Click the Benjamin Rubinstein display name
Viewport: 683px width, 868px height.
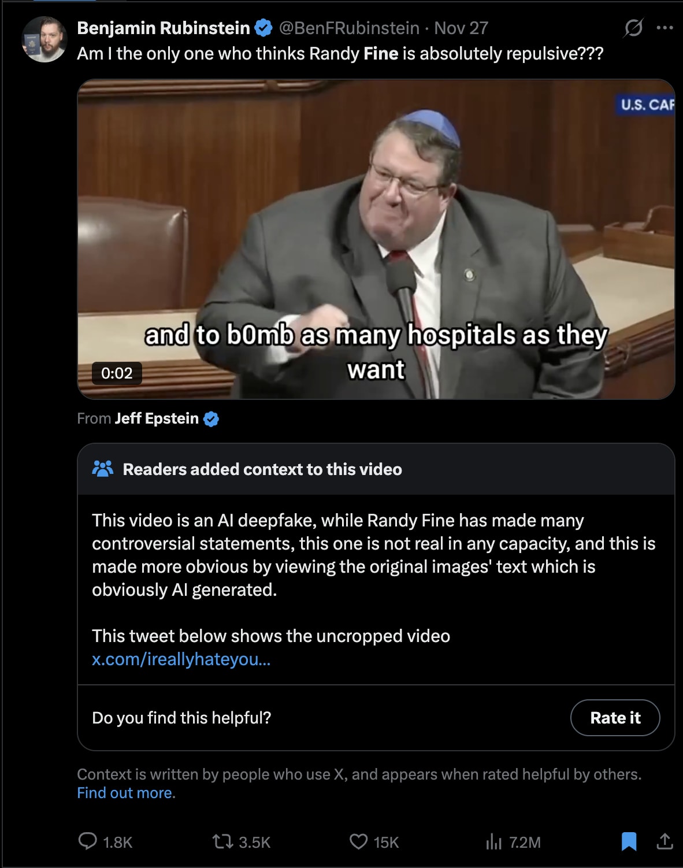pos(164,28)
